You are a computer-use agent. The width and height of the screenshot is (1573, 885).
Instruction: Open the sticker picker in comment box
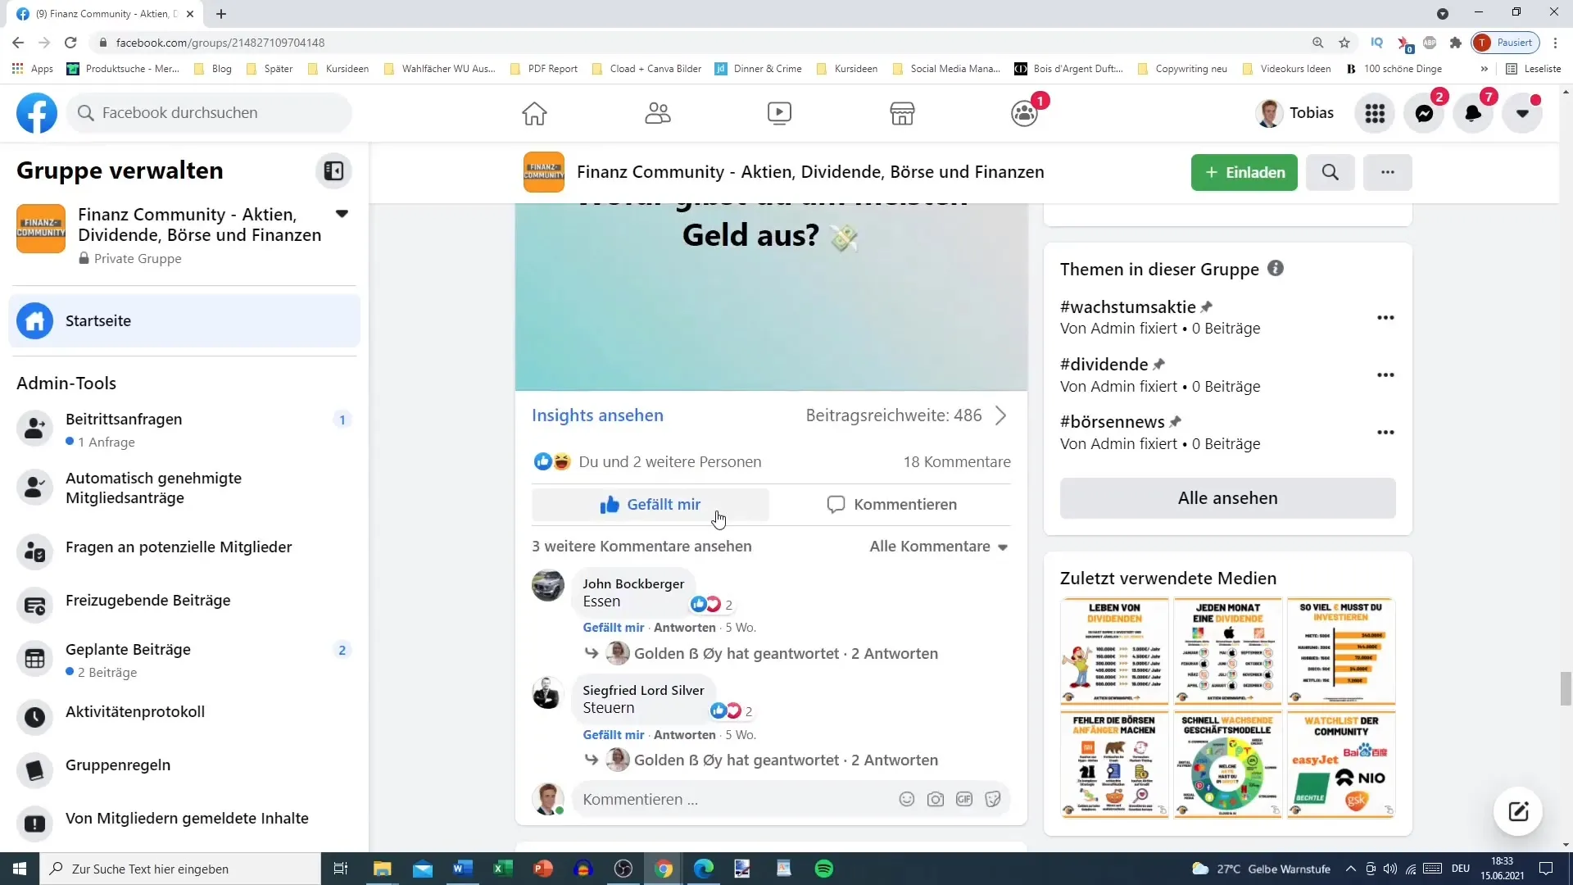pyautogui.click(x=993, y=800)
